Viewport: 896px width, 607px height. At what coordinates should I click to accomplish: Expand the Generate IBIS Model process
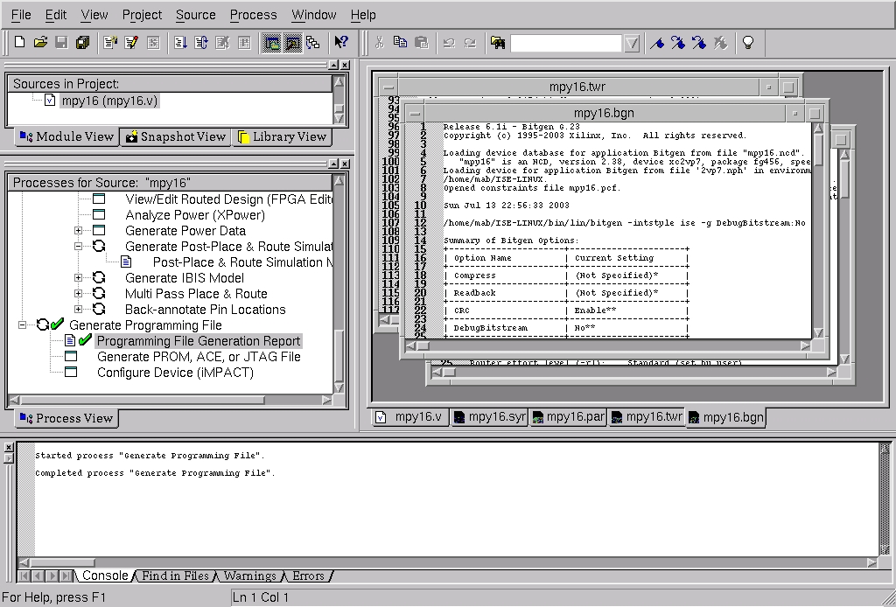coord(79,278)
